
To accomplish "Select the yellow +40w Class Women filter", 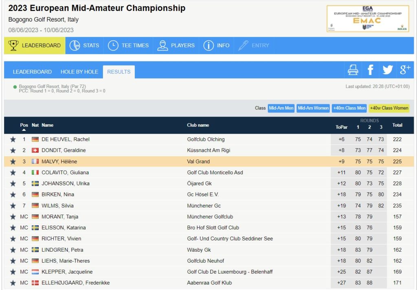I will [389, 108].
